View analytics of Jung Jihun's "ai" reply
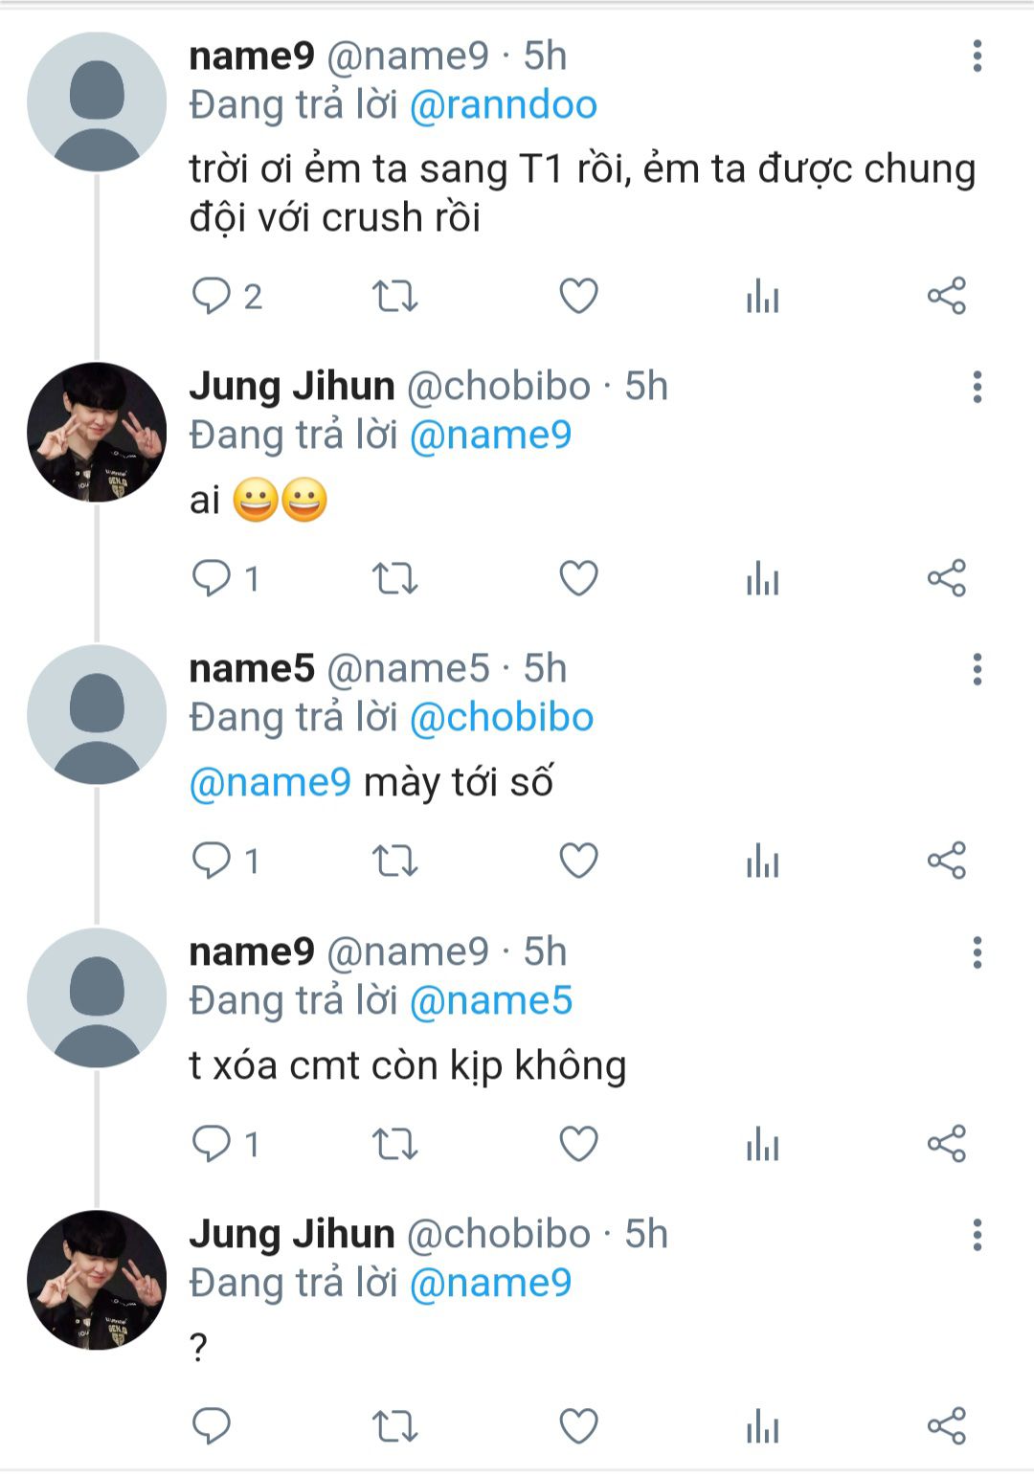Screen dimensions: 1034x1477 click(x=762, y=578)
